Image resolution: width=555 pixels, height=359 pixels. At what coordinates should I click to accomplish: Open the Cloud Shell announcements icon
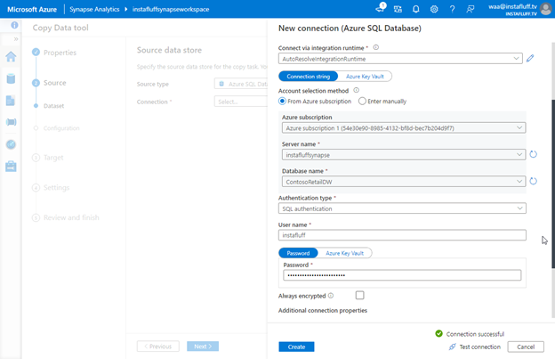click(381, 8)
